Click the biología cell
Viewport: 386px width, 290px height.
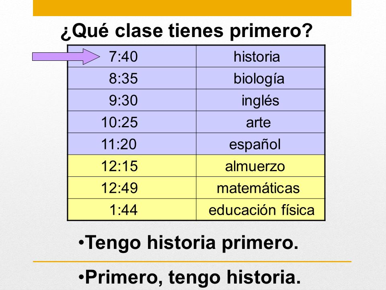pos(261,78)
